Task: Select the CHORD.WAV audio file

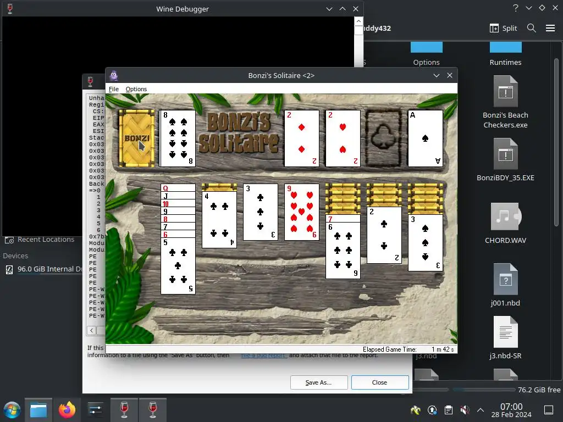Action: click(505, 223)
